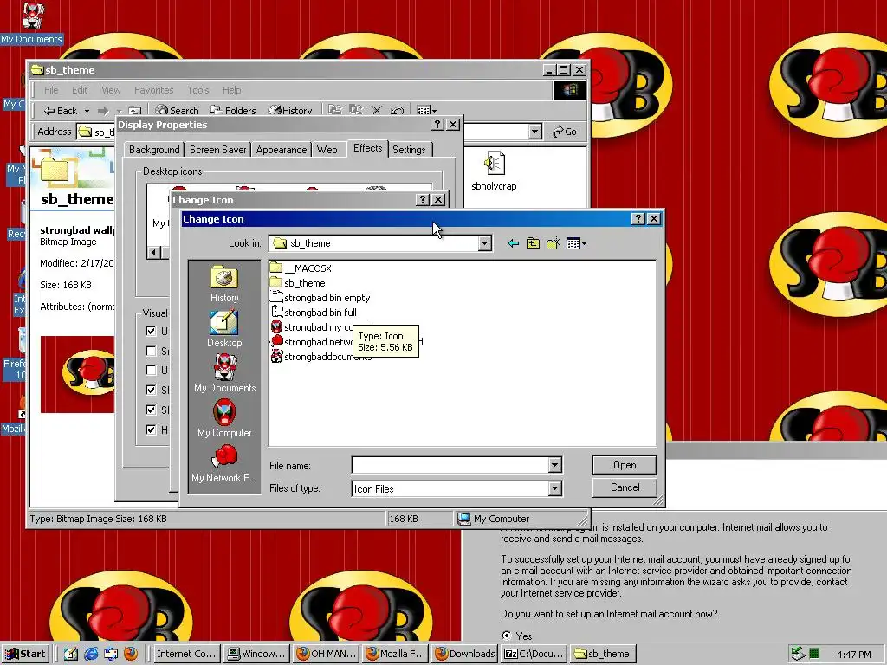Launch Firefox from quick launch bar
The image size is (887, 665).
(131, 654)
